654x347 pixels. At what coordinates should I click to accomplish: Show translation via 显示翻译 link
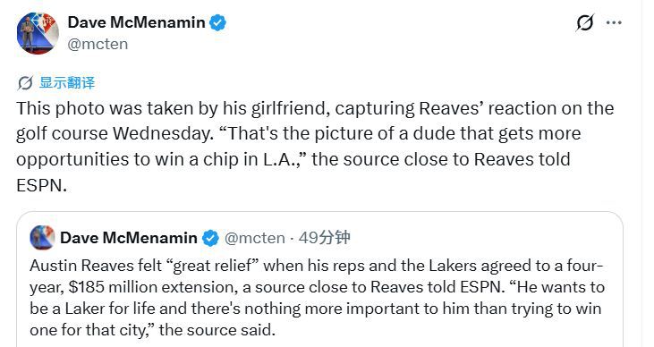[x=67, y=82]
